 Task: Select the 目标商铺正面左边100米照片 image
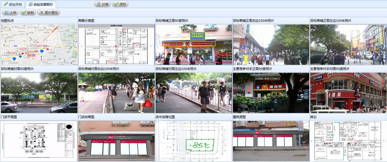point(348,45)
